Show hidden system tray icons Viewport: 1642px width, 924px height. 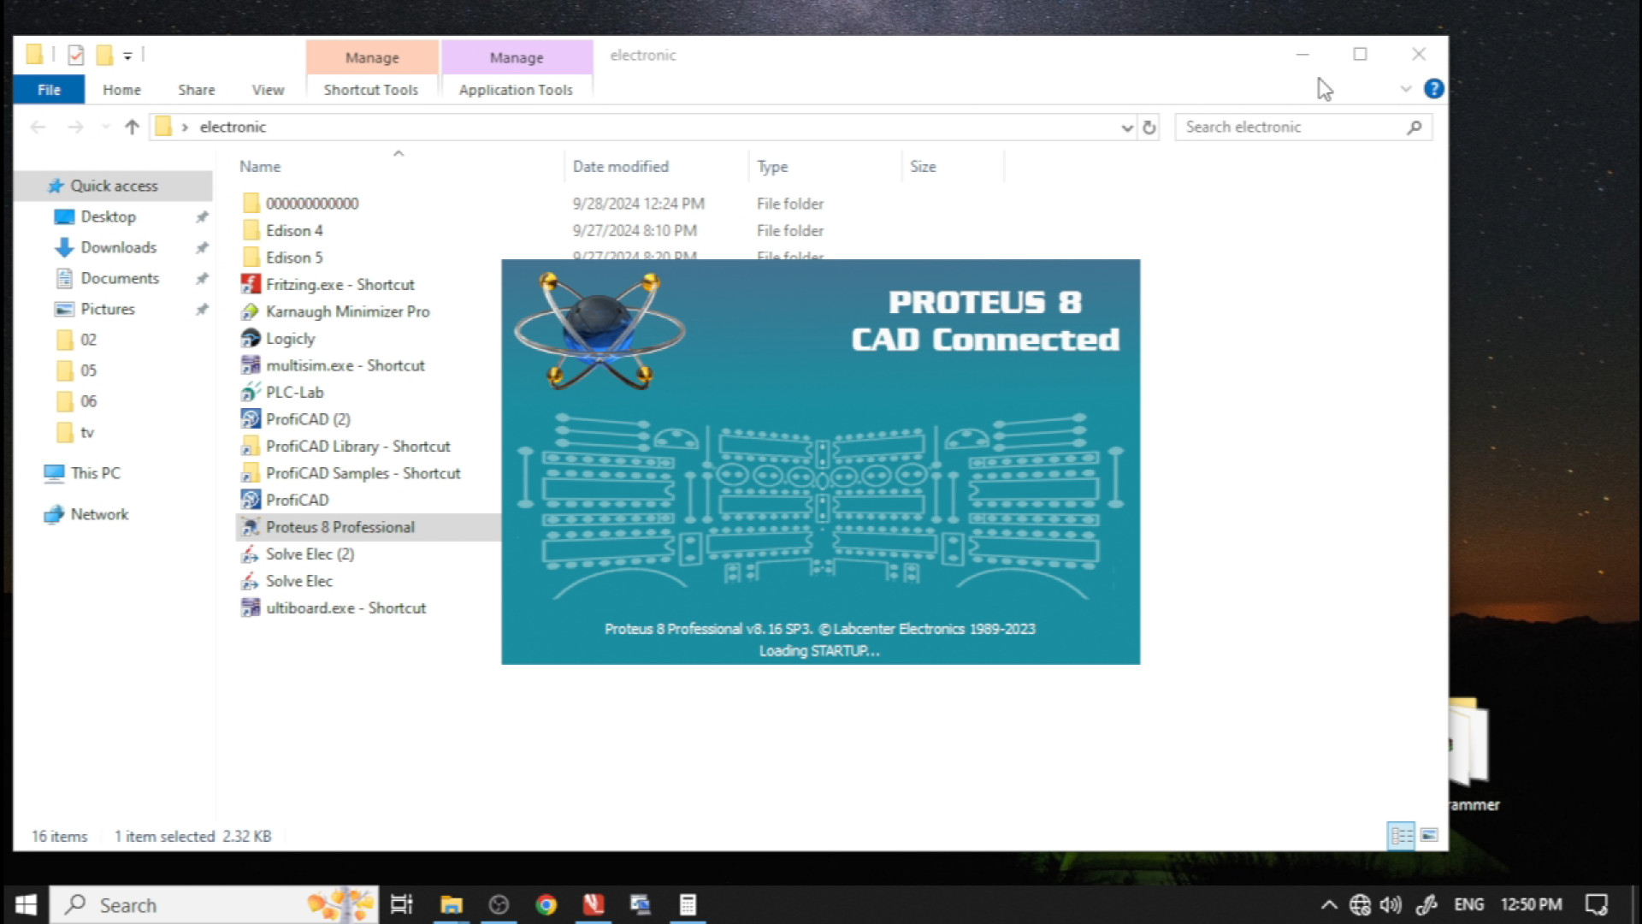tap(1329, 904)
